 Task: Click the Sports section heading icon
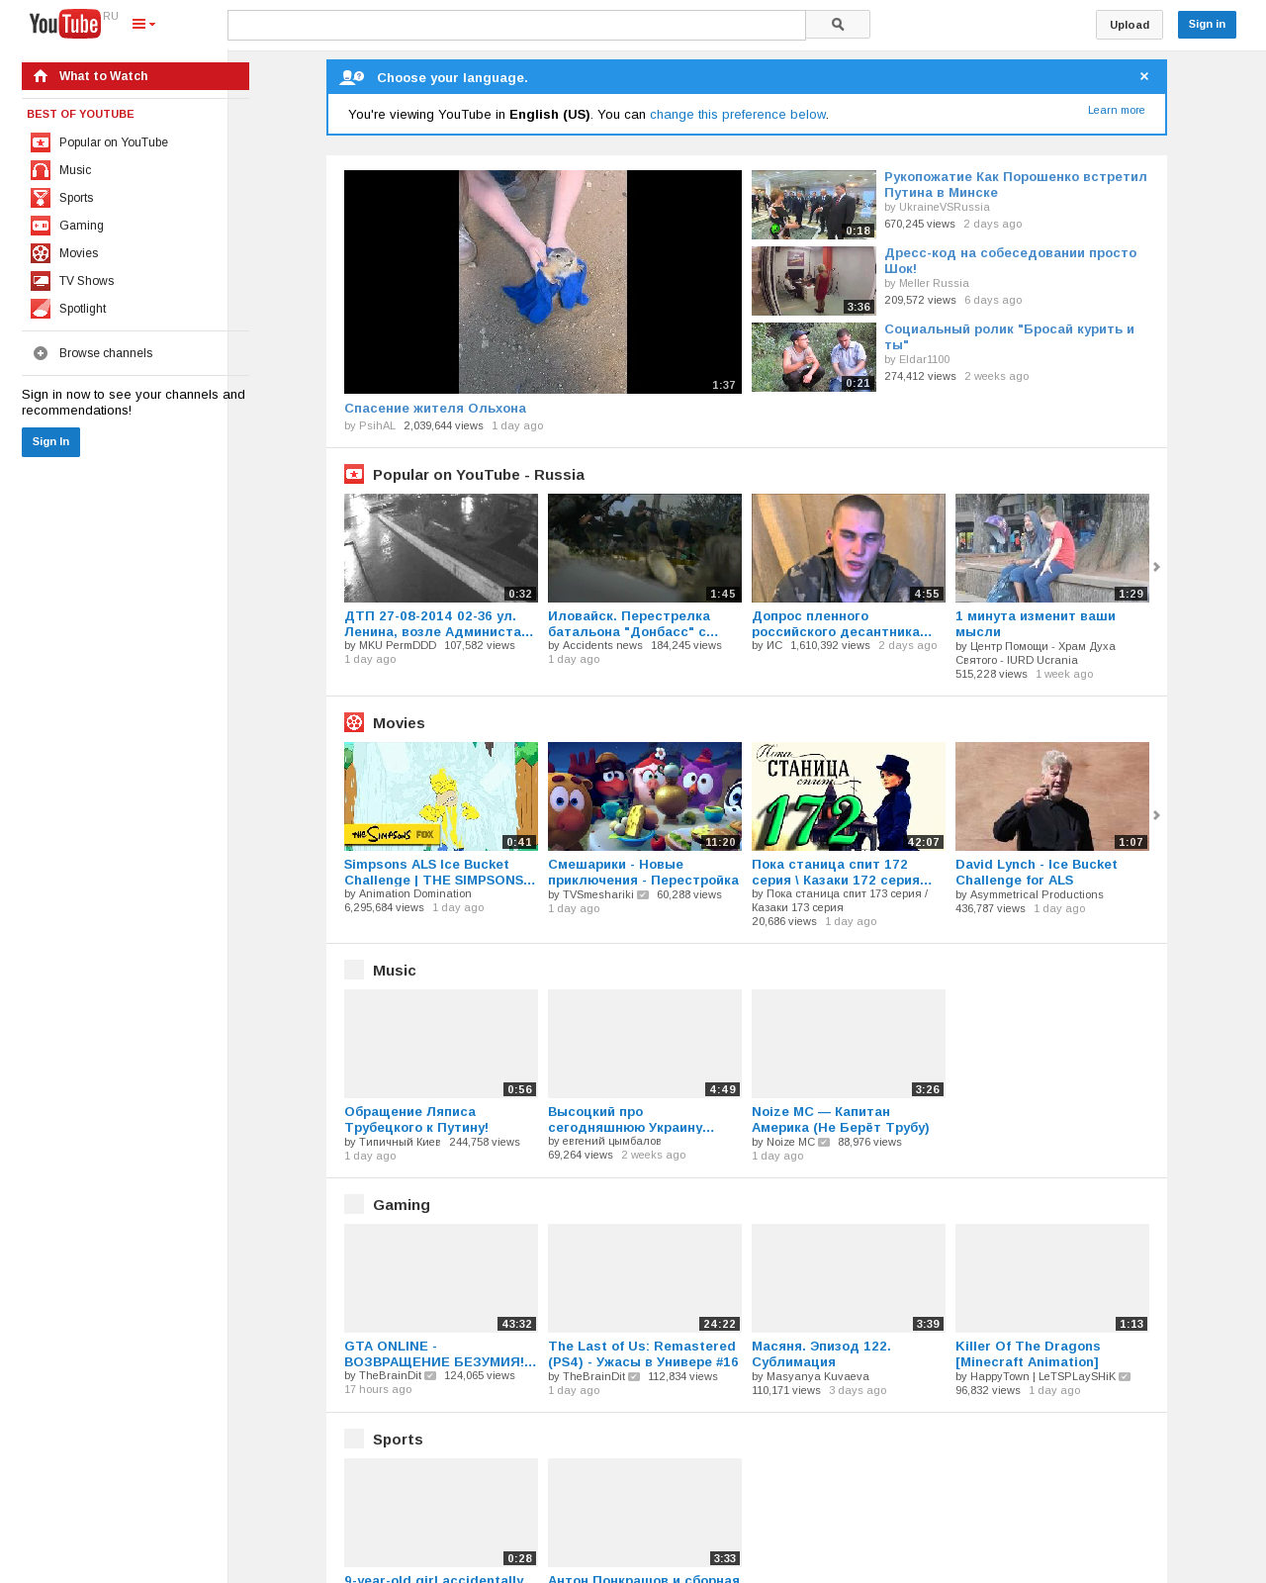pos(354,1439)
